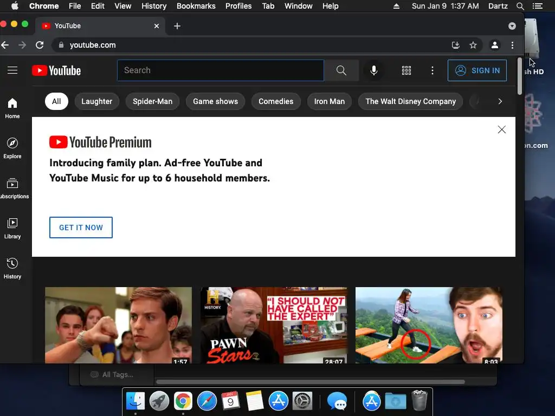This screenshot has width=555, height=416.
Task: Select the Comedies filter chip
Action: point(276,101)
